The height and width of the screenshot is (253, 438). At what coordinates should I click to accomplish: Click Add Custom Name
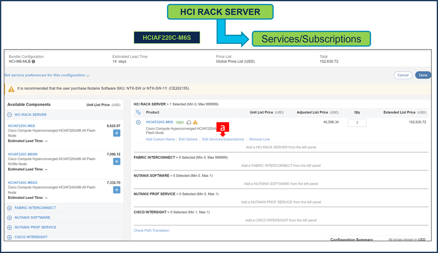160,139
